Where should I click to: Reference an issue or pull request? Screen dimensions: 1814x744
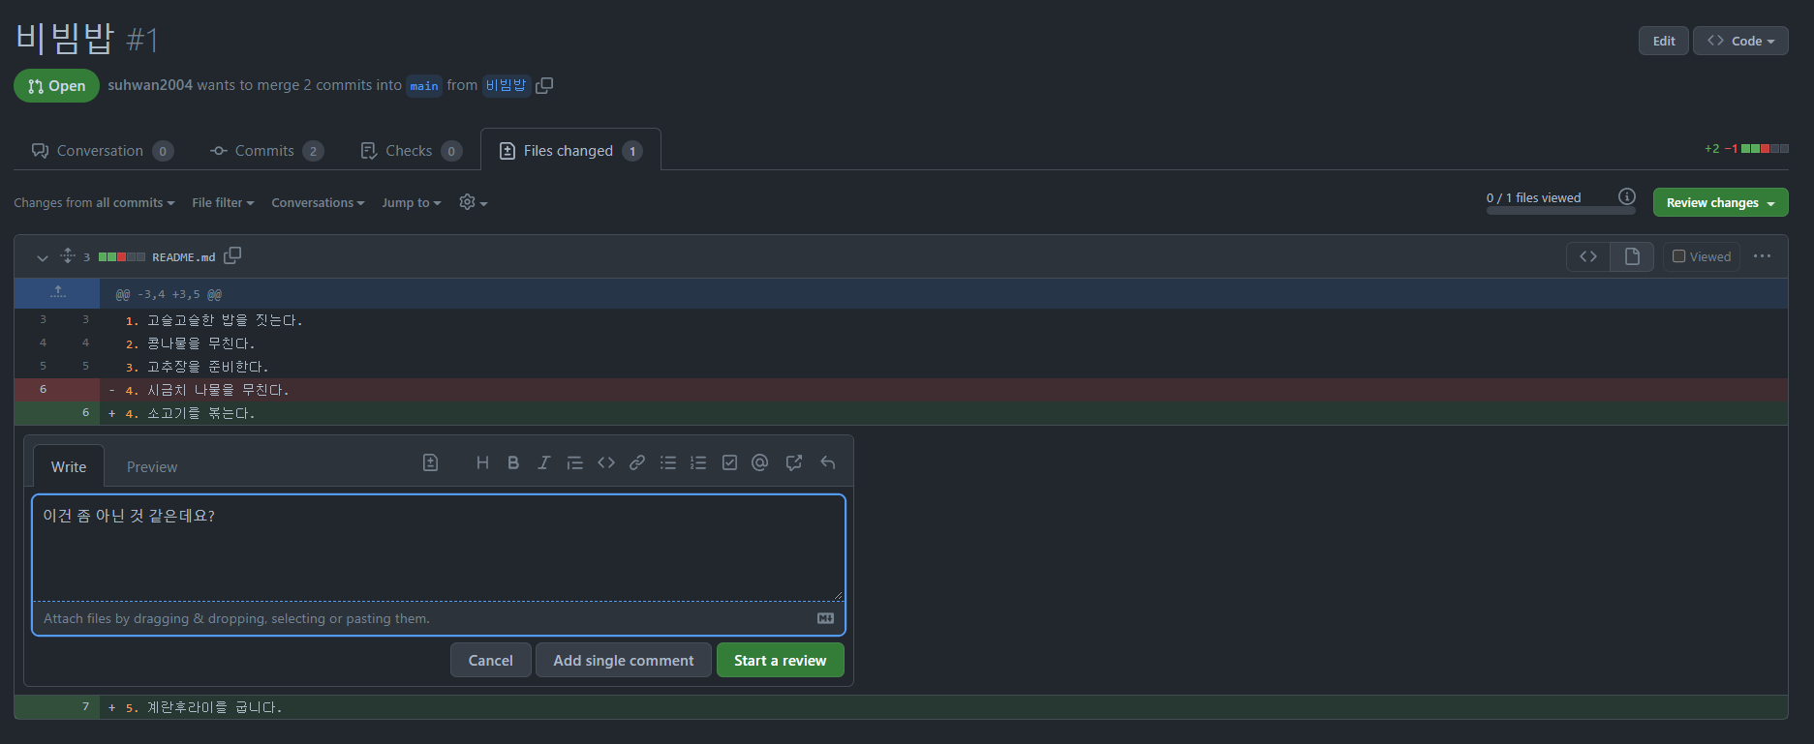pos(794,463)
